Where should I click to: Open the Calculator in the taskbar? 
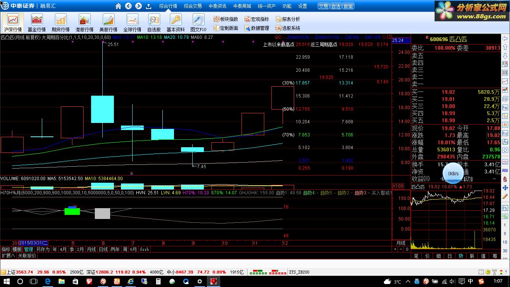158,281
